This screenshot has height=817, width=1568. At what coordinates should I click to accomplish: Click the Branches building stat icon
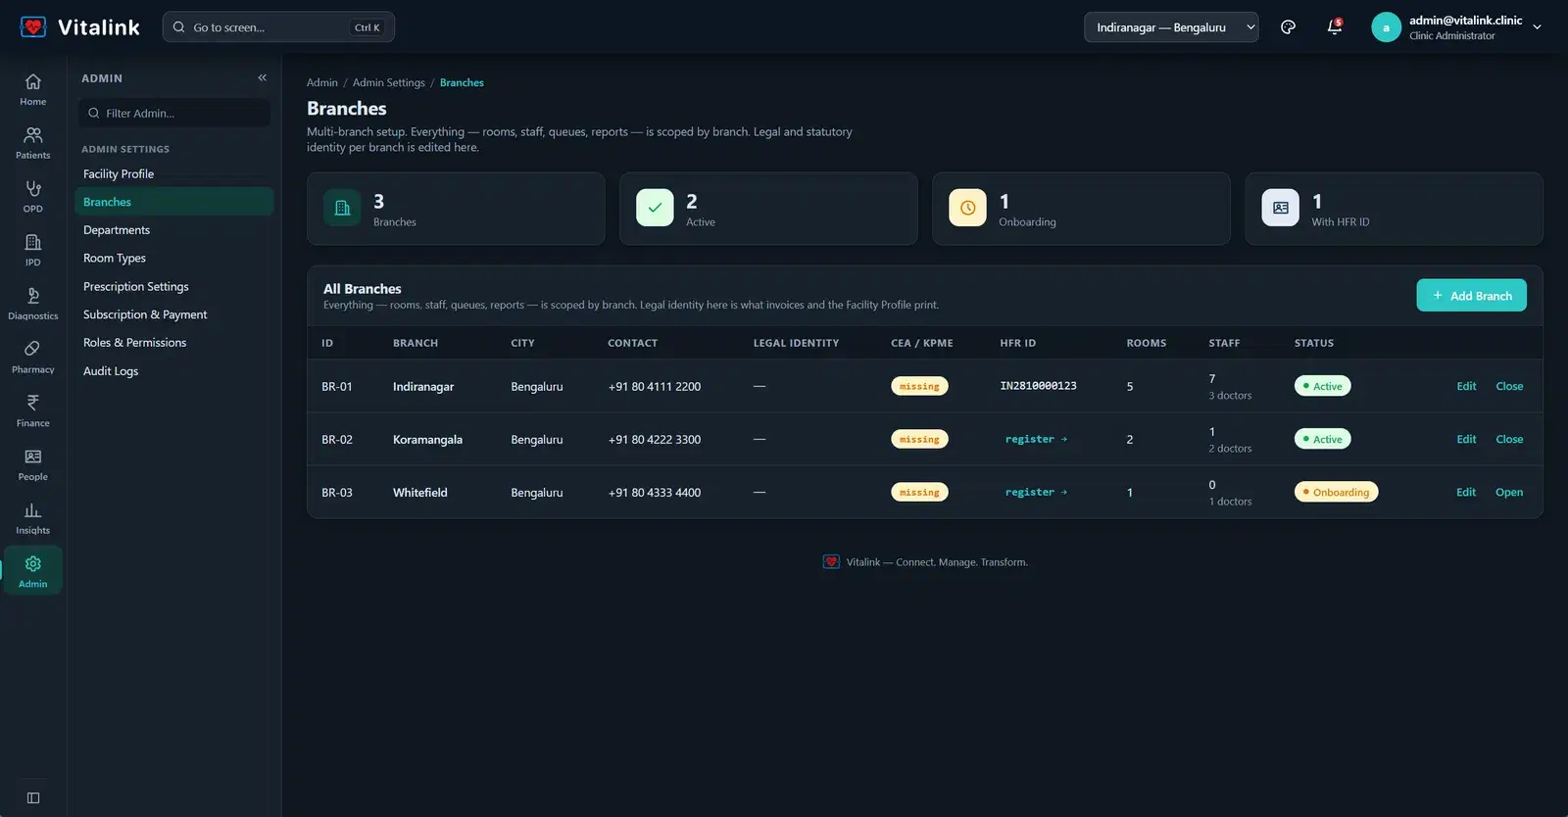point(342,208)
